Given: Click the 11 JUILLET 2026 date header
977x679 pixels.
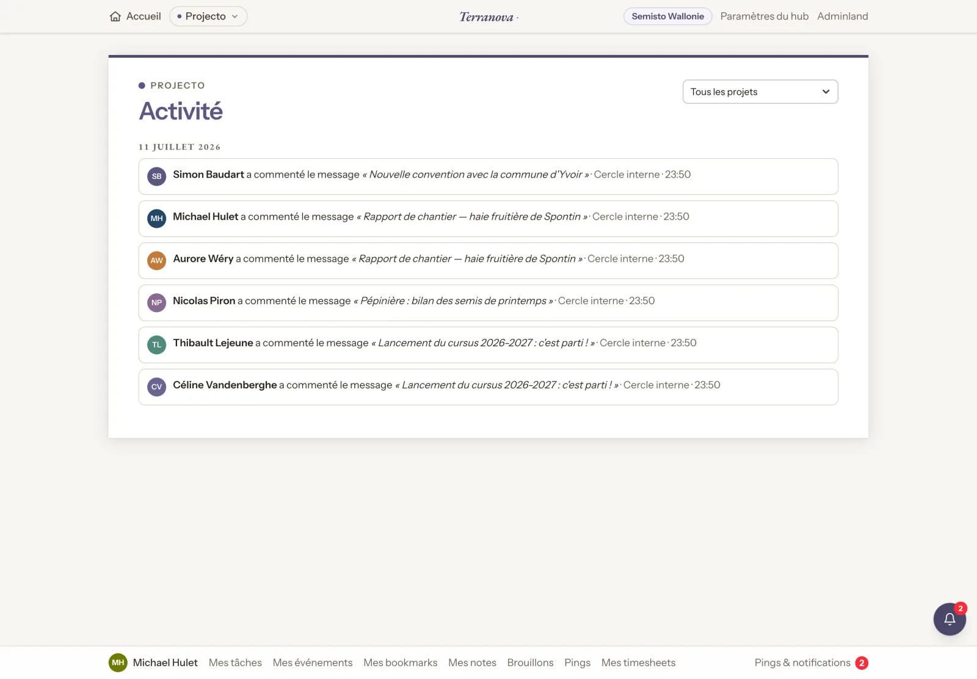Looking at the screenshot, I should click(180, 147).
